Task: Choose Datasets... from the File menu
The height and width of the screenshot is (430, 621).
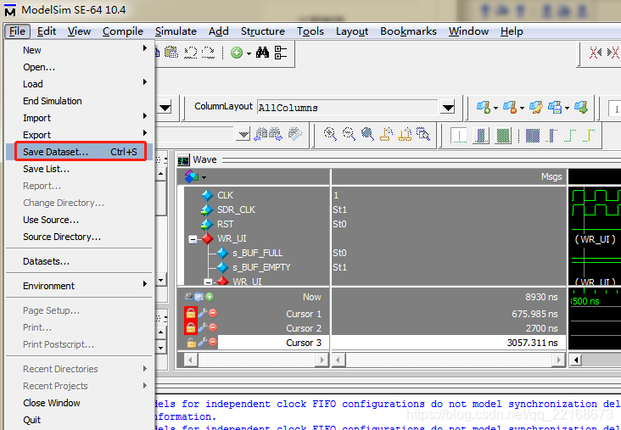Action: [79, 261]
